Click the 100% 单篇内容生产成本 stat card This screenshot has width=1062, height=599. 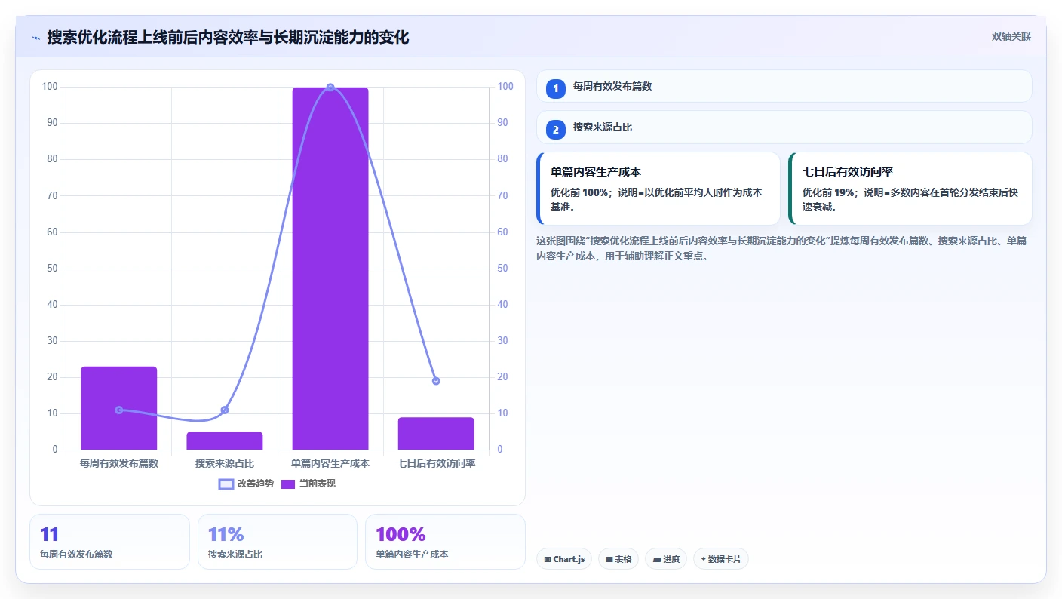pyautogui.click(x=445, y=542)
